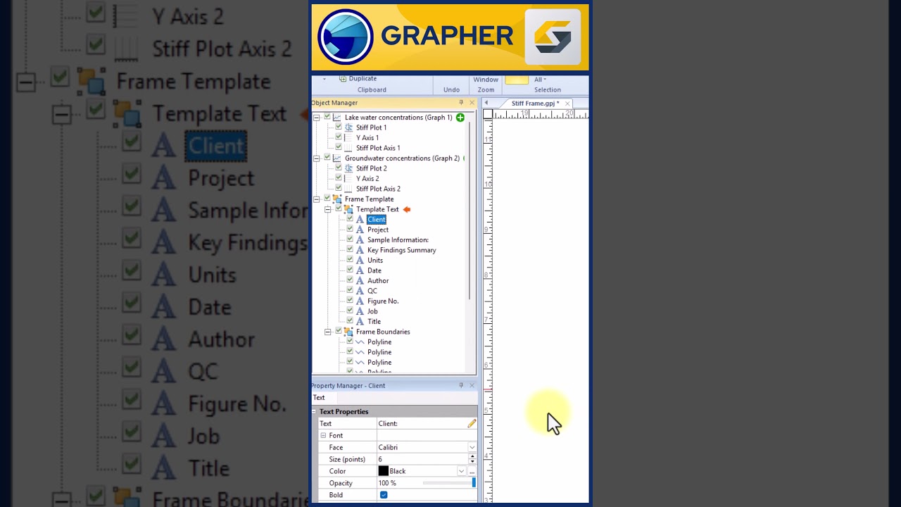
Task: Pin the Property Manager panel
Action: click(461, 385)
